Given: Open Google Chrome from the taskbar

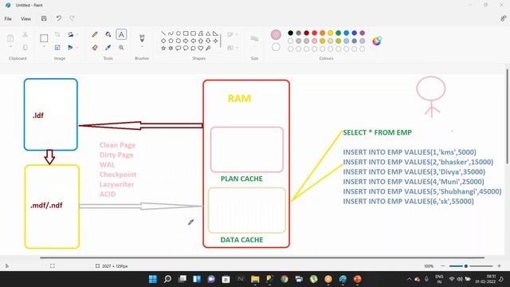Looking at the screenshot, I should click(x=284, y=279).
